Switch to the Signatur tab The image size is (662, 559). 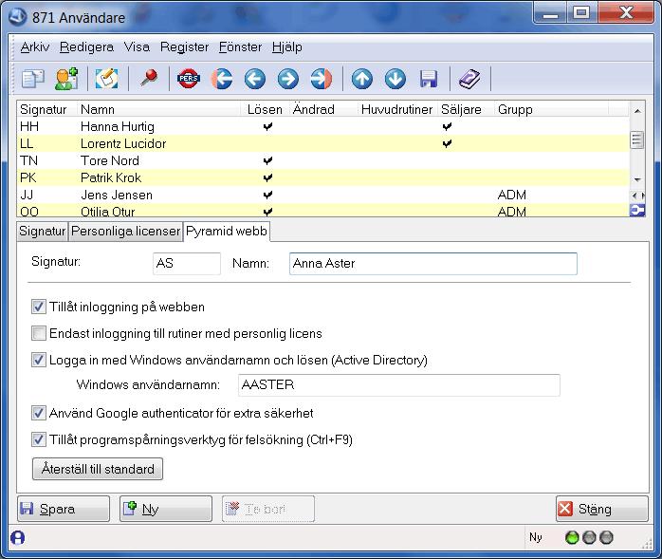click(x=43, y=232)
